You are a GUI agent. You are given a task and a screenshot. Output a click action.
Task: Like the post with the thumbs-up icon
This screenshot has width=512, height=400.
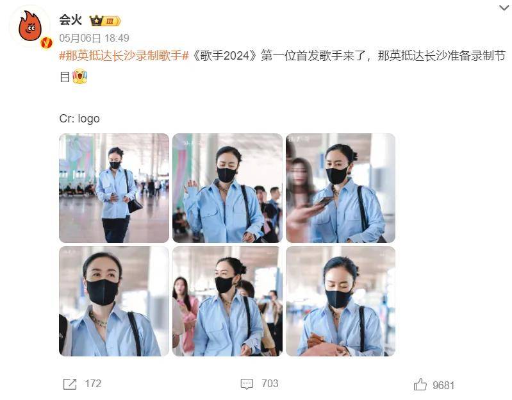coord(420,385)
